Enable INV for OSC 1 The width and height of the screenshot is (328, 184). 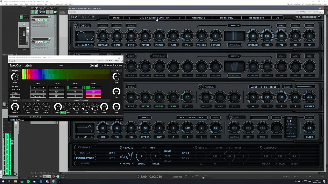tap(103, 26)
